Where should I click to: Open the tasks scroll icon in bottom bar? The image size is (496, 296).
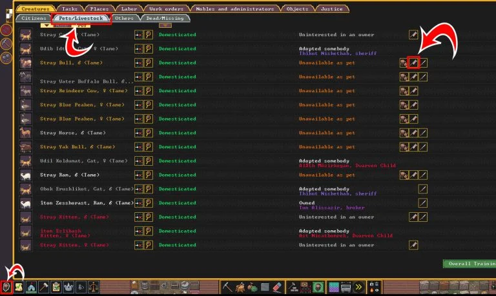pyautogui.click(x=19, y=287)
